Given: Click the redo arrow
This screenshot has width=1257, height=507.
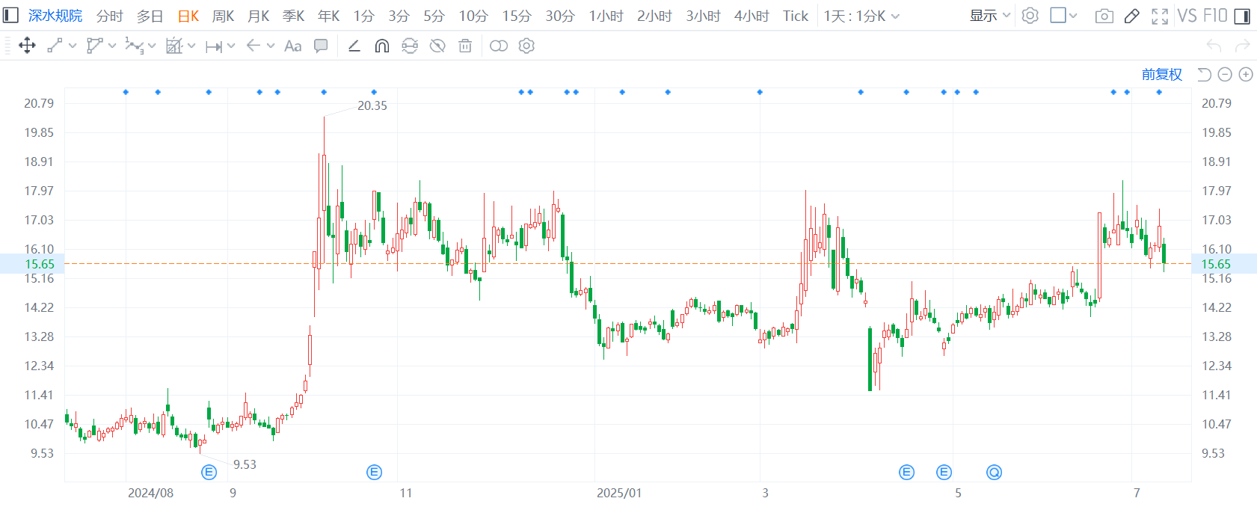Looking at the screenshot, I should tap(1242, 46).
